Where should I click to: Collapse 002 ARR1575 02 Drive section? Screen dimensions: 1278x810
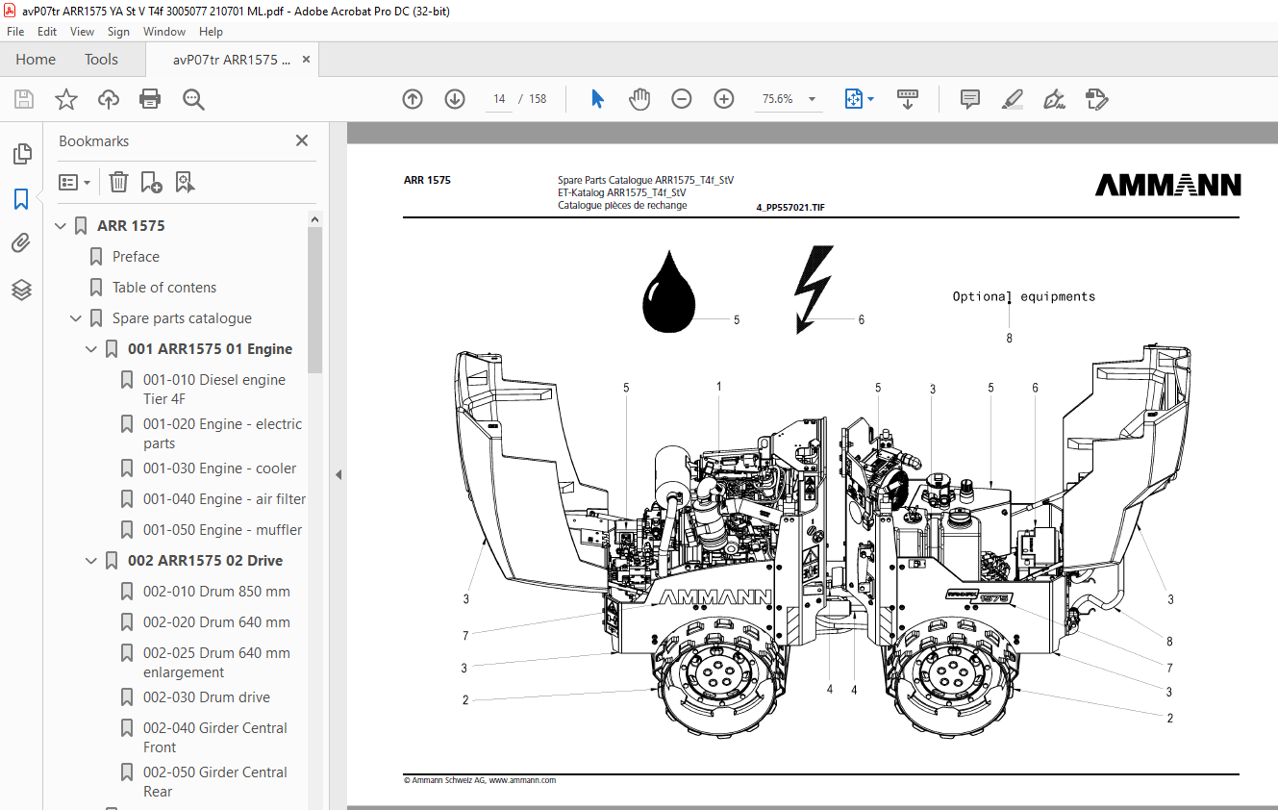tap(92, 561)
